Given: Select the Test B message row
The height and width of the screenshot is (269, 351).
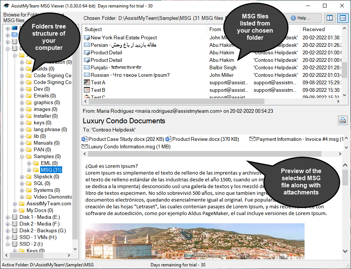Looking at the screenshot, I should 98,90.
